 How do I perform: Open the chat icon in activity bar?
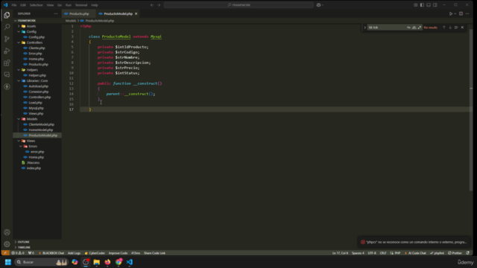[x=7, y=74]
